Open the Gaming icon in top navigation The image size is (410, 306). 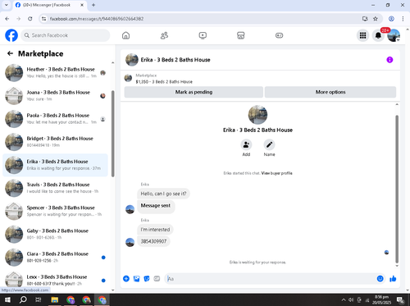pos(279,35)
